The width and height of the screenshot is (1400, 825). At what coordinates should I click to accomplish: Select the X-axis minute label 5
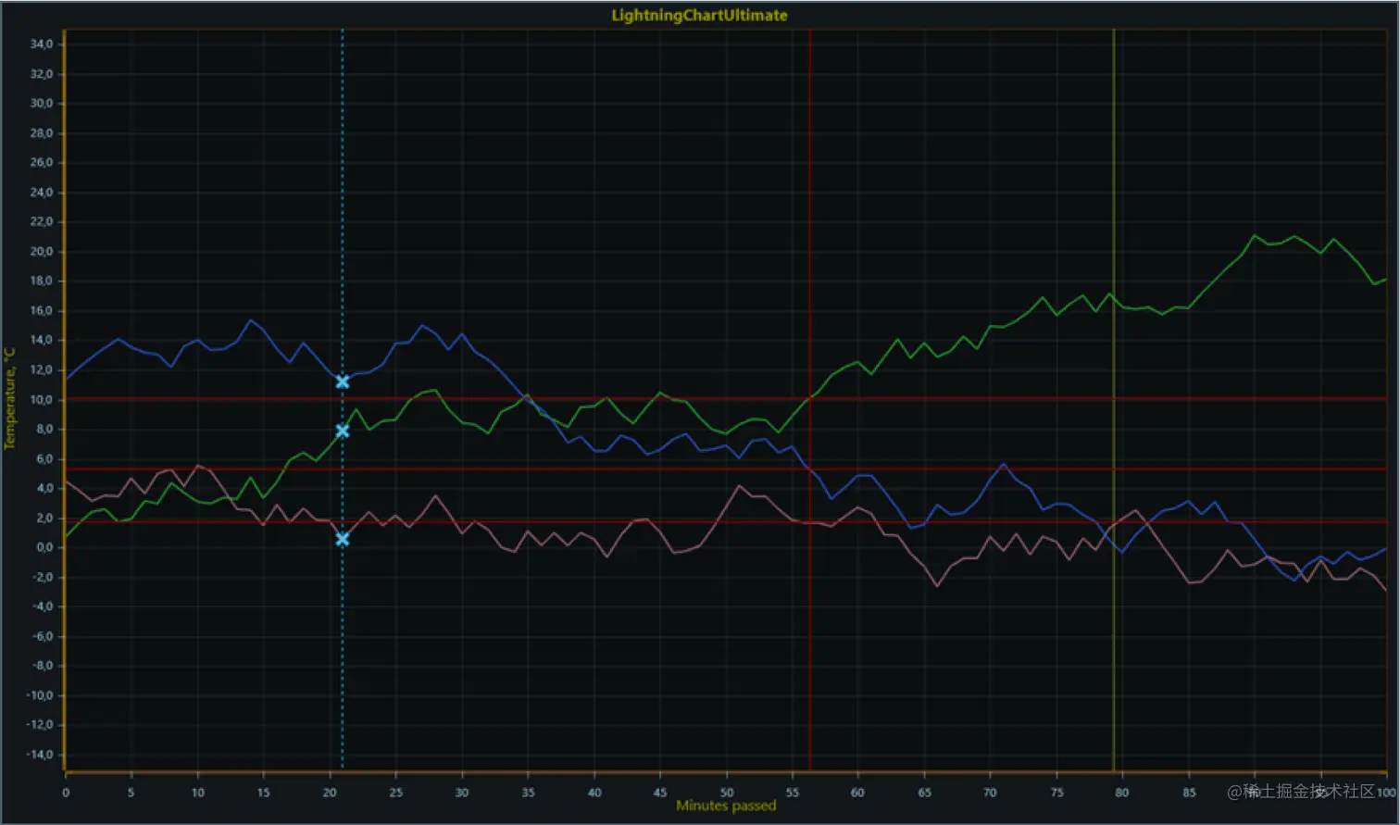(x=131, y=793)
